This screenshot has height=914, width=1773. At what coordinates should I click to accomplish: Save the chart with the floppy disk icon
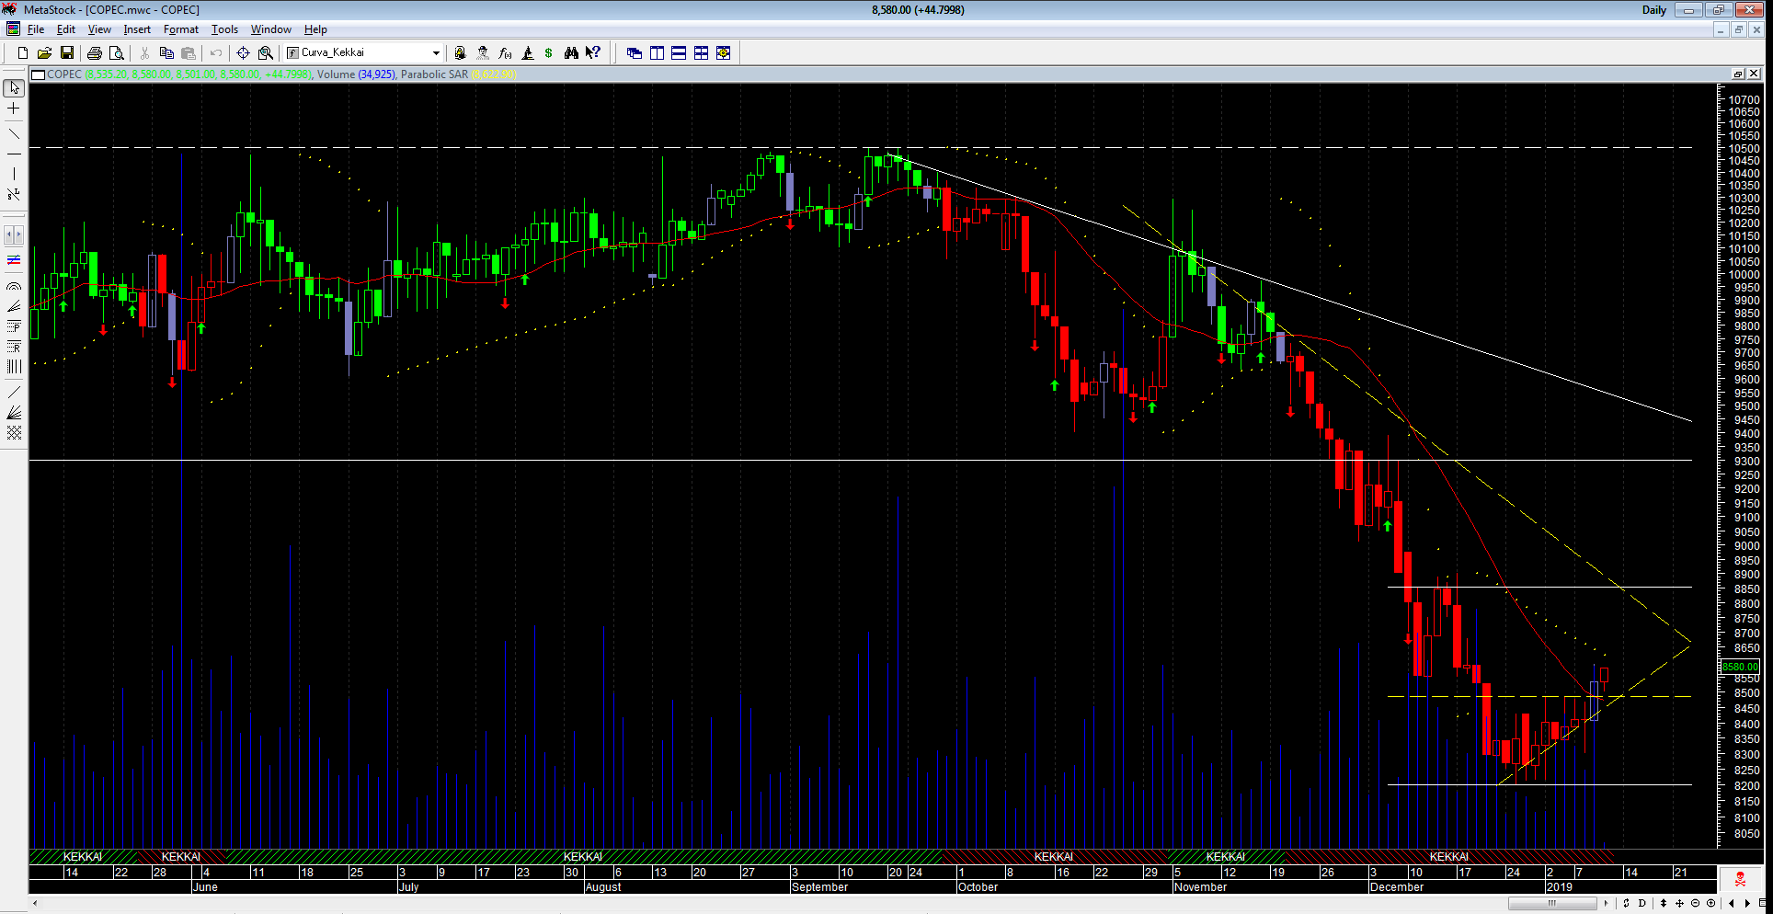[x=66, y=53]
